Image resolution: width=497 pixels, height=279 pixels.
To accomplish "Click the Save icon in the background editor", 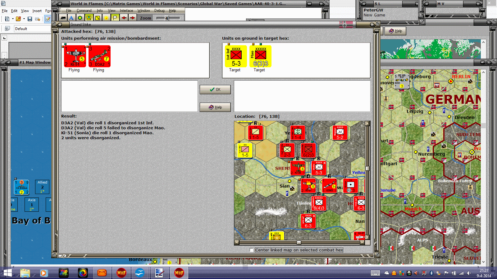I will [30, 19].
